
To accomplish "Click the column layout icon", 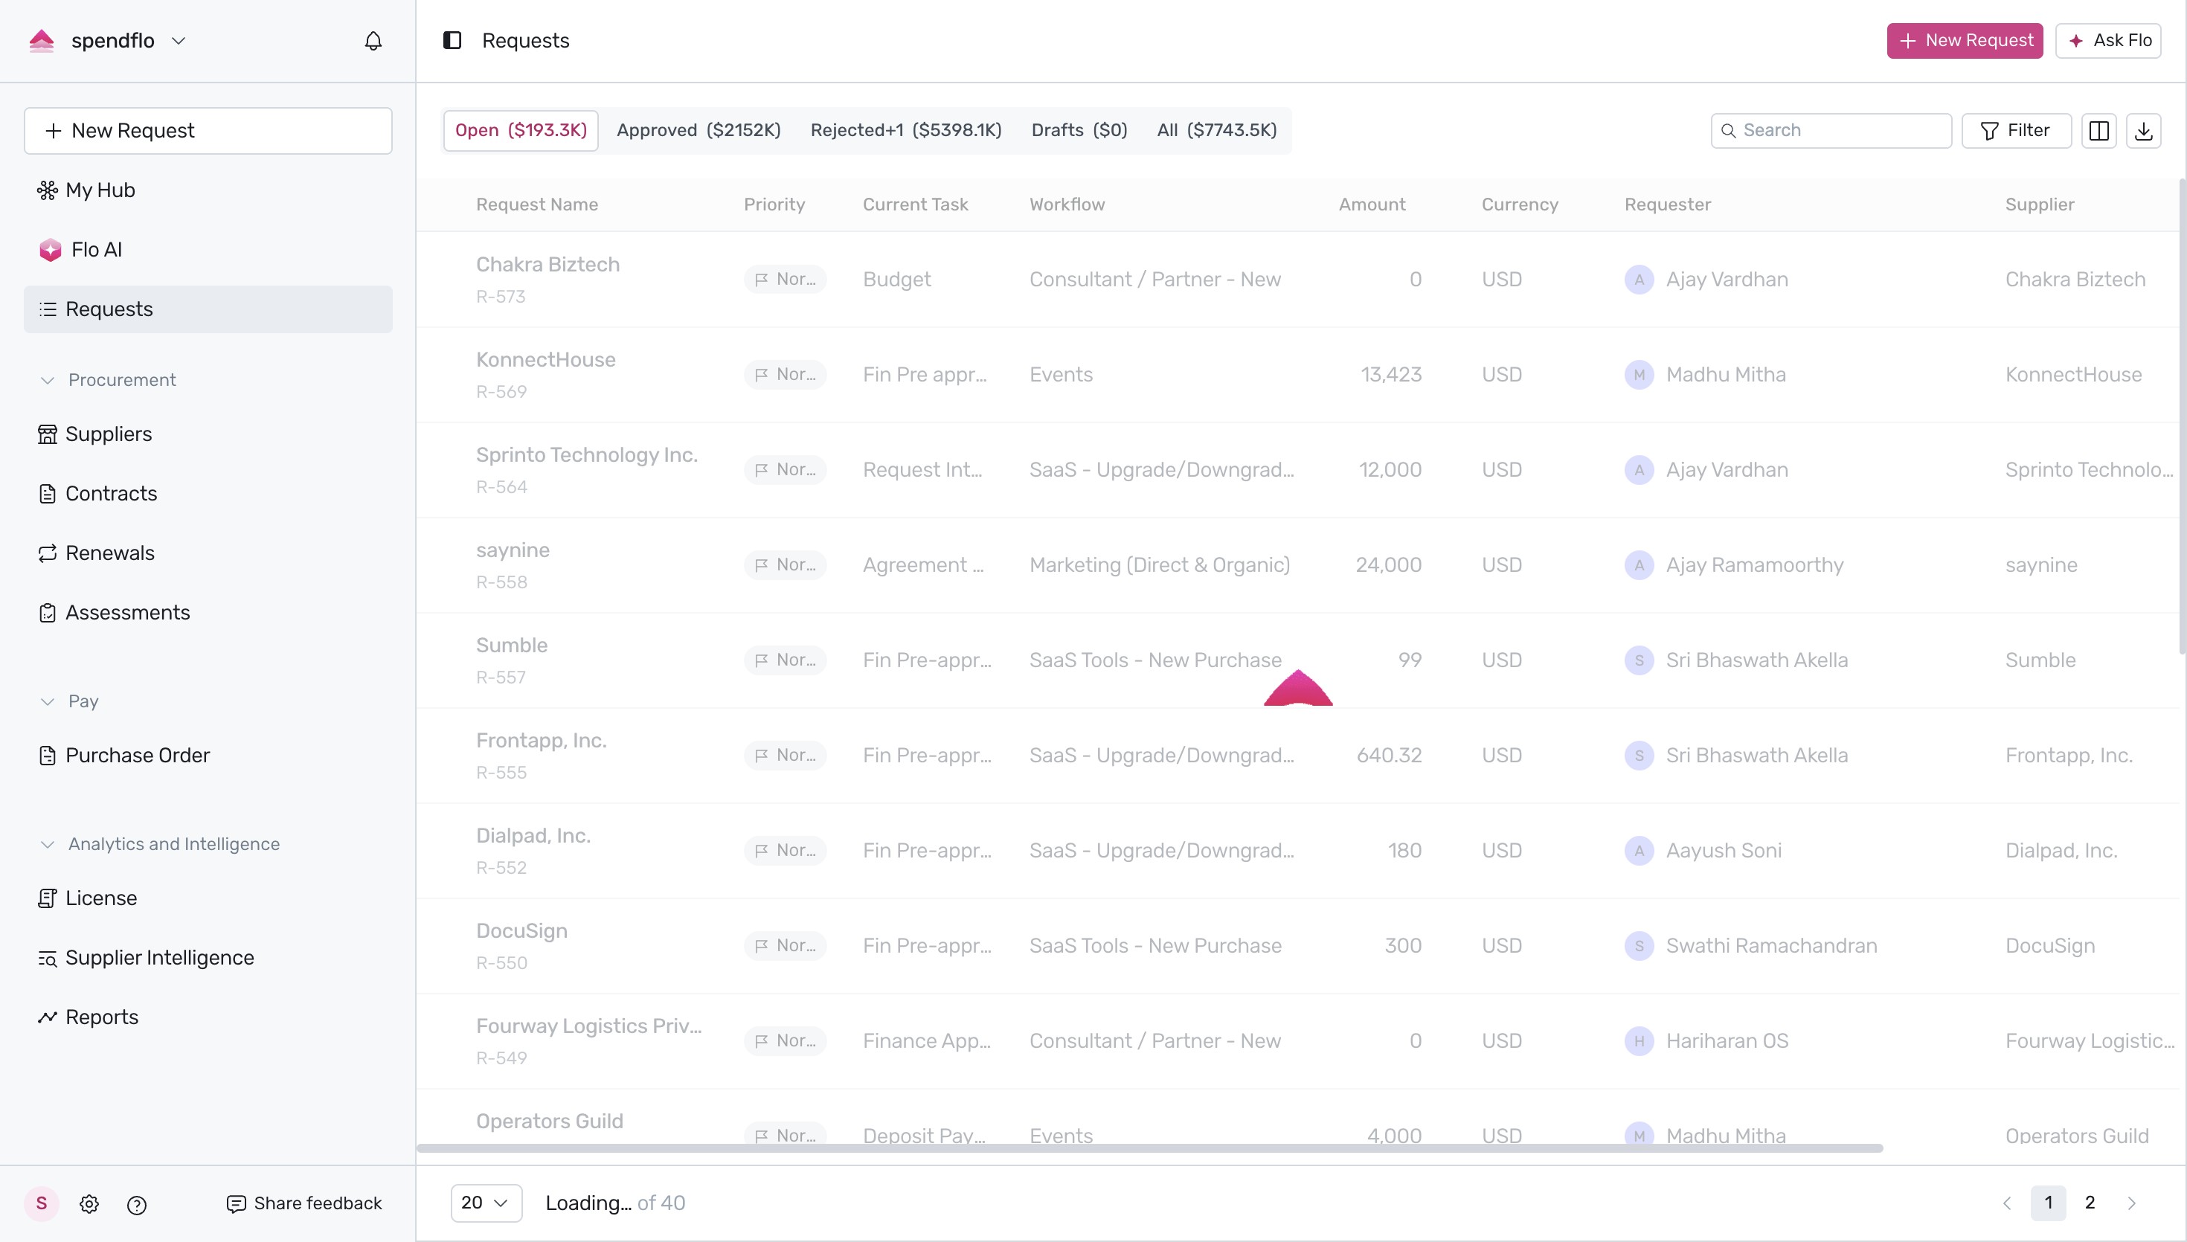I will [x=2098, y=130].
